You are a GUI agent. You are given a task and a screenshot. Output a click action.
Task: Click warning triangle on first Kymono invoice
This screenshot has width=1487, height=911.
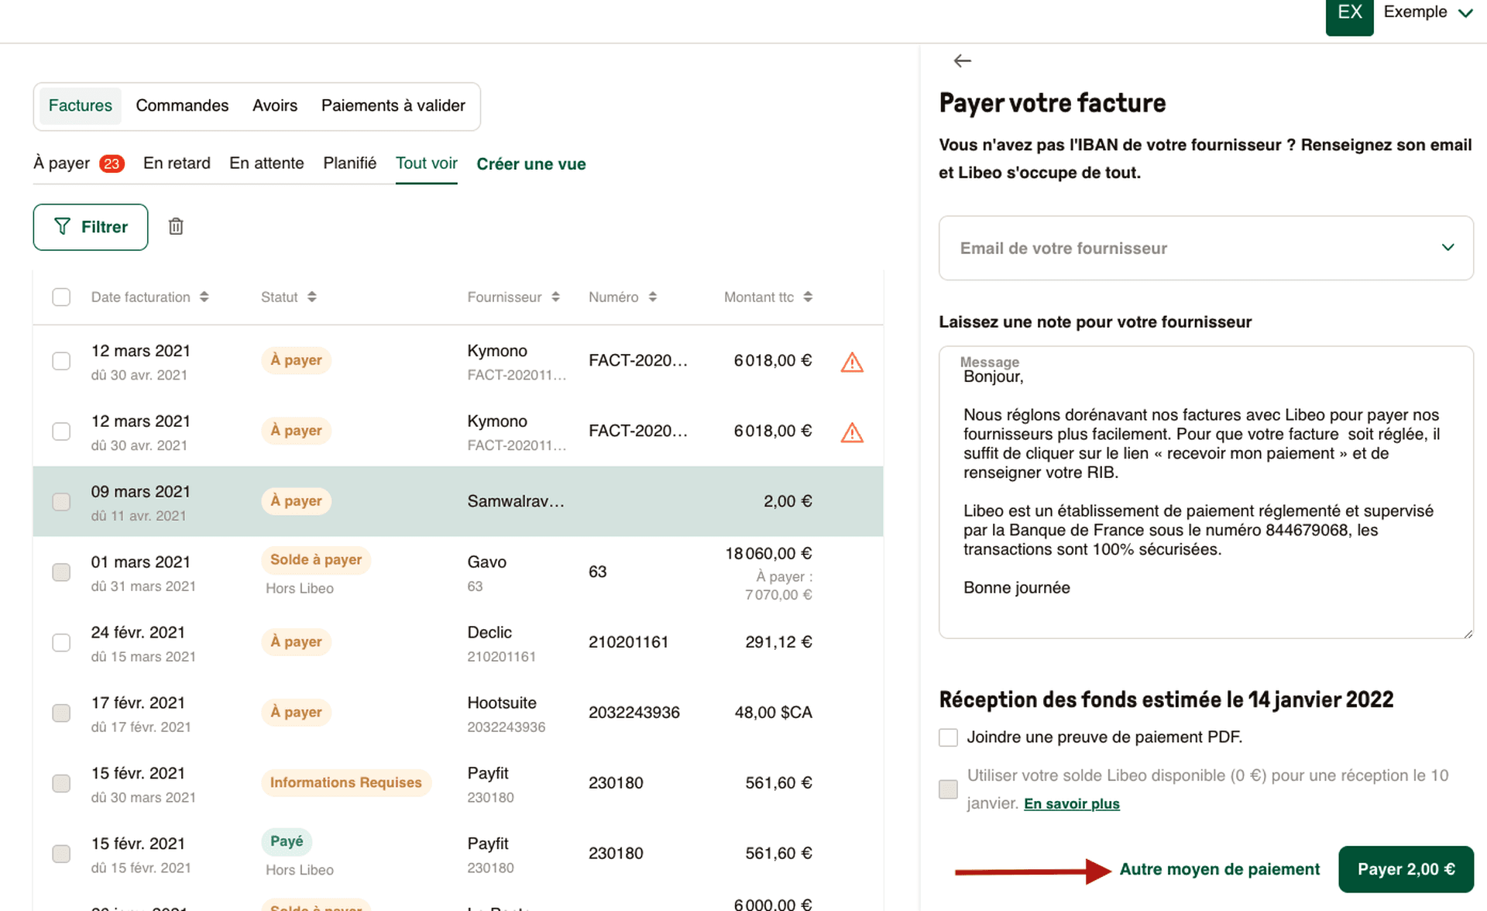pyautogui.click(x=852, y=361)
